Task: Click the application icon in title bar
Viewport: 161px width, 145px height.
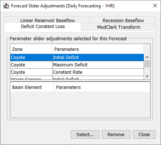Action: click(6, 6)
